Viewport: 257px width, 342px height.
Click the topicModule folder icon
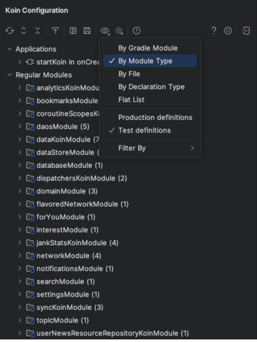tap(30, 320)
